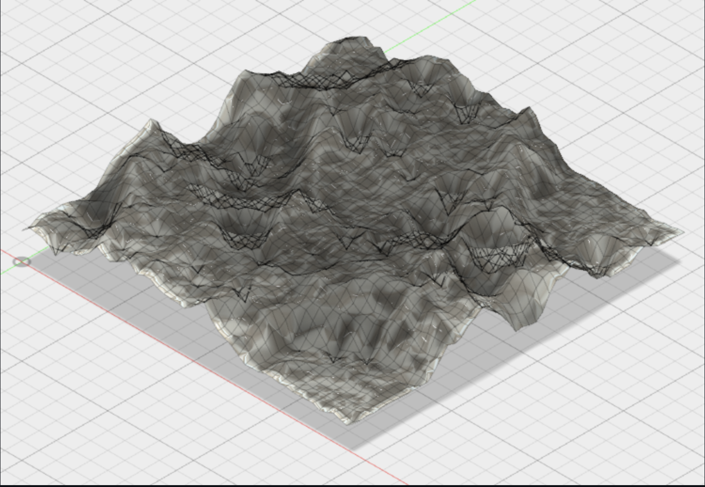
Task: Click empty grid in top-left corner
Action: point(70,47)
